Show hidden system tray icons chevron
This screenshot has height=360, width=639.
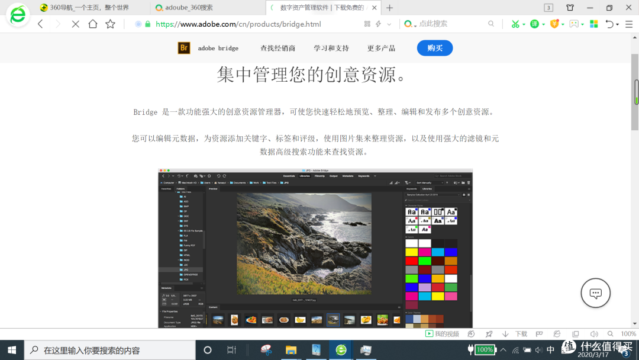[504, 350]
